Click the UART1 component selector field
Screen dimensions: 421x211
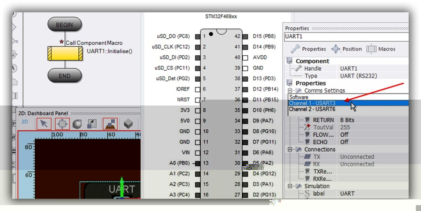point(346,37)
